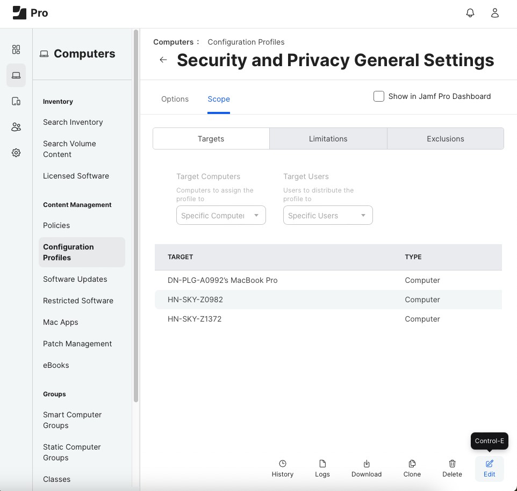The image size is (517, 491).
Task: Switch to the Options tab
Action: tap(175, 99)
